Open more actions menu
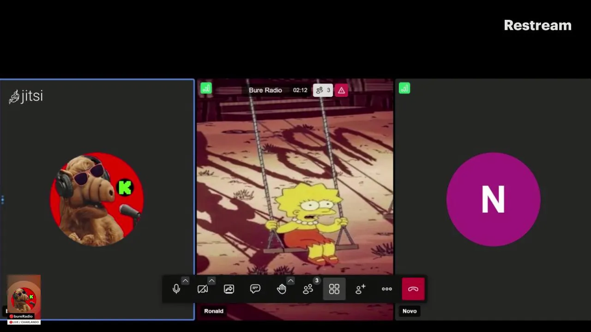This screenshot has height=332, width=591. (387, 289)
